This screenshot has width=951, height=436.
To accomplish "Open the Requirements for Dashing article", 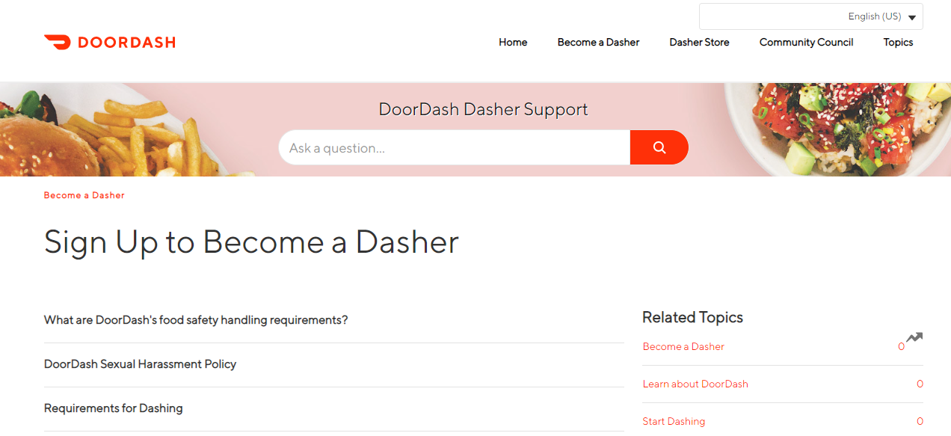I will coord(113,408).
